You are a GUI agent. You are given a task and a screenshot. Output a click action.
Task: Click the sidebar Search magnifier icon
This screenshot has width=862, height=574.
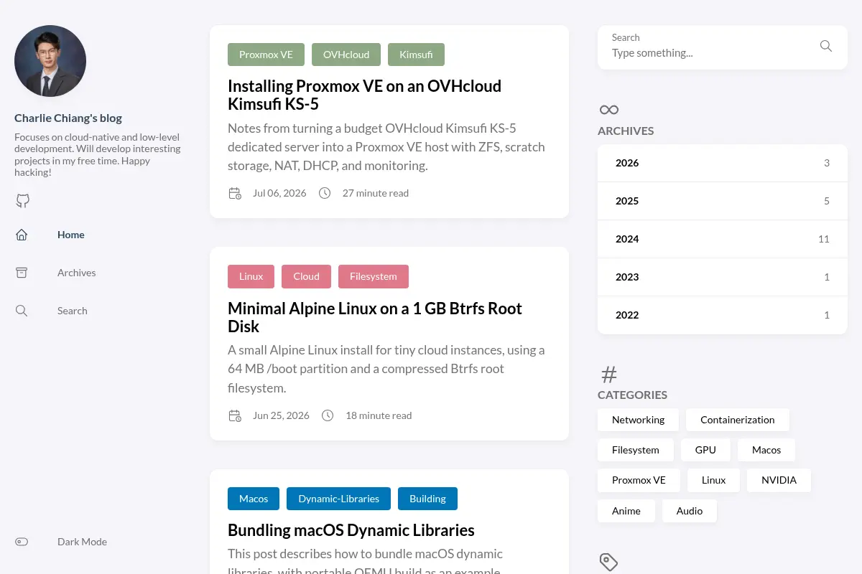[22, 311]
